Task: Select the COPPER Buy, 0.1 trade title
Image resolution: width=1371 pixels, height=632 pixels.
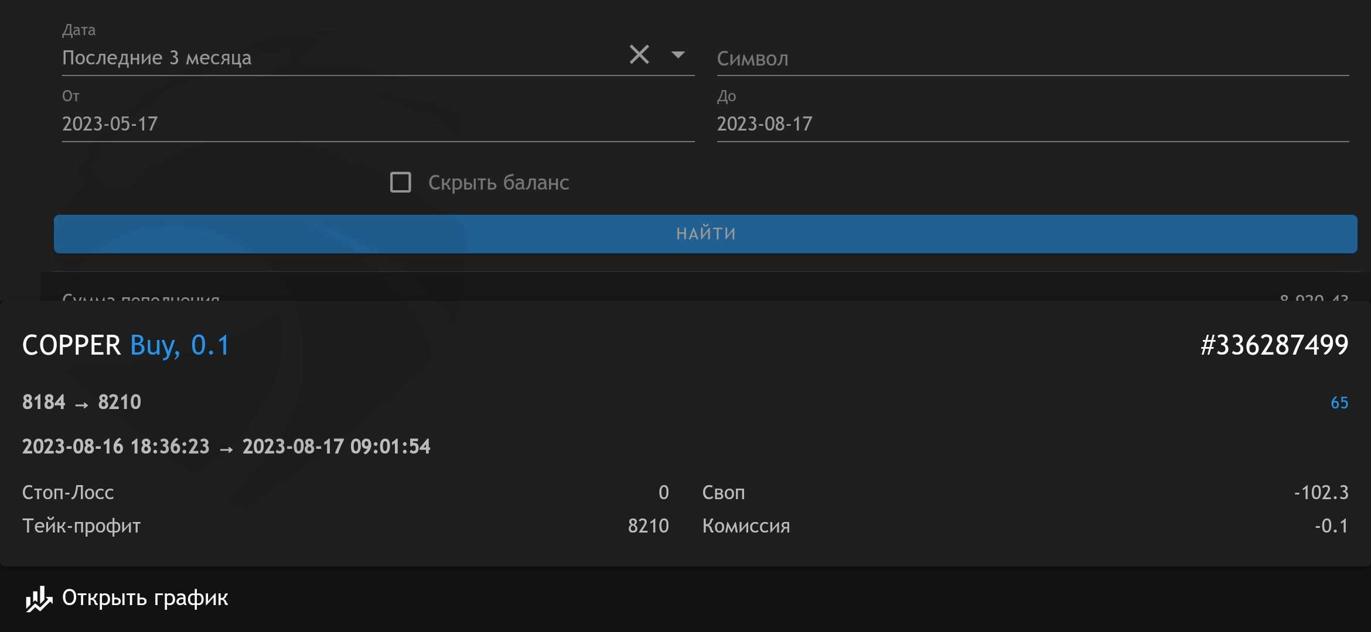Action: click(x=125, y=345)
